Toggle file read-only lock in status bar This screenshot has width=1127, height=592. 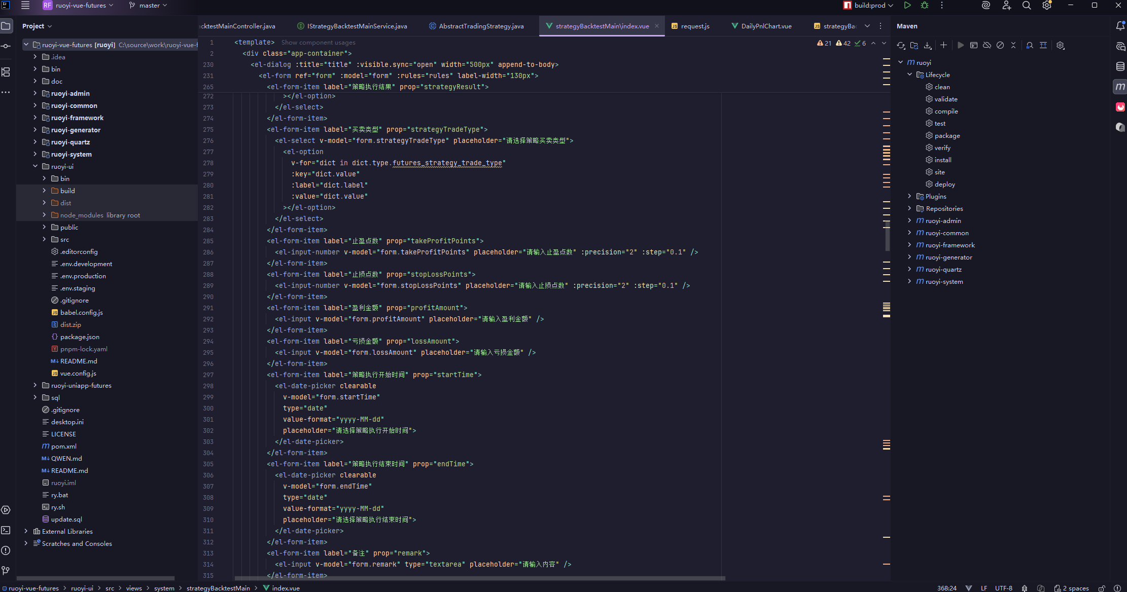[x=1102, y=588]
